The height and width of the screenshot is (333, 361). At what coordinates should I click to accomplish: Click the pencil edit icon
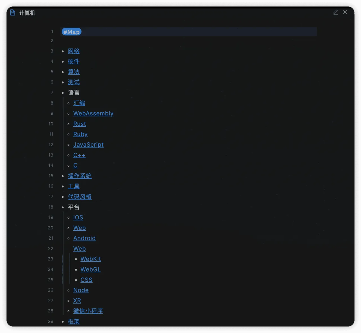(x=335, y=12)
